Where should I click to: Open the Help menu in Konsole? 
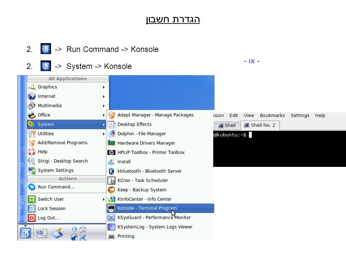click(320, 116)
